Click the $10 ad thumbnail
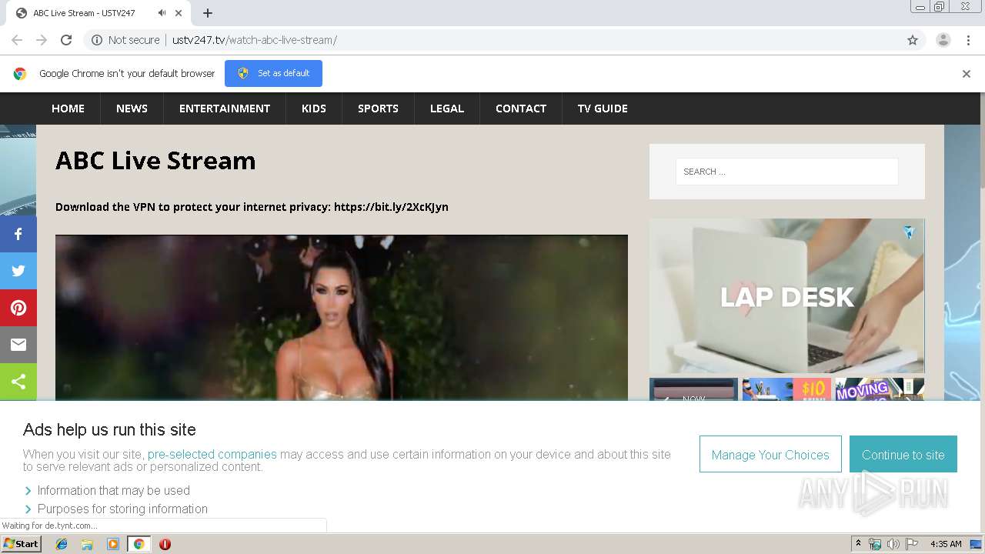The height and width of the screenshot is (554, 985). (786, 389)
